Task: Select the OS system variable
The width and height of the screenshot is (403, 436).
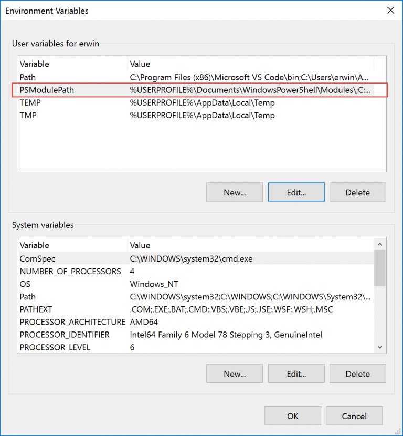Action: (79, 284)
